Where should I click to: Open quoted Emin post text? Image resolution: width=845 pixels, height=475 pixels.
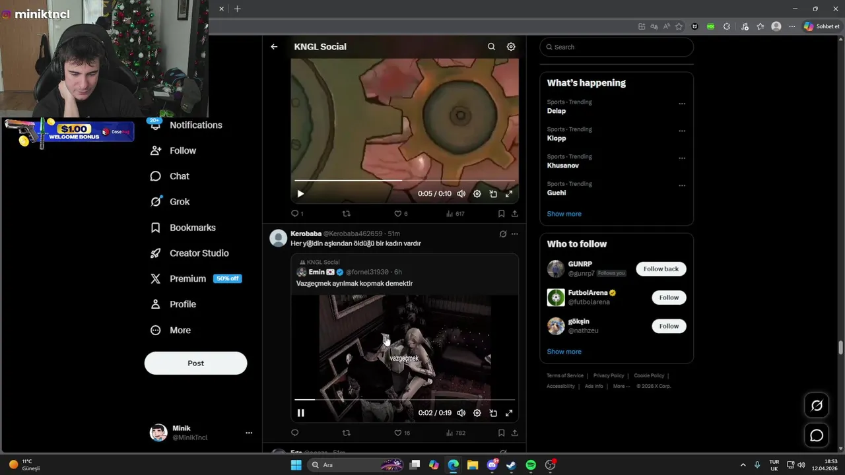pos(355,284)
